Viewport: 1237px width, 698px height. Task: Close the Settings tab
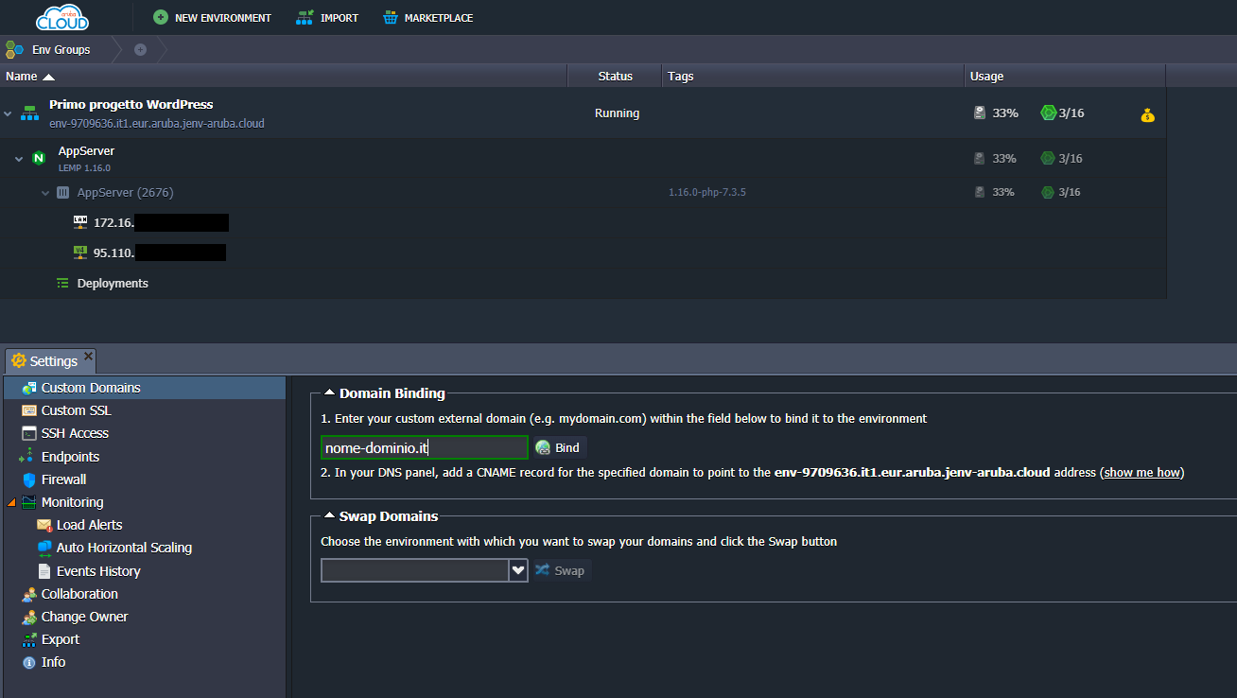point(89,357)
